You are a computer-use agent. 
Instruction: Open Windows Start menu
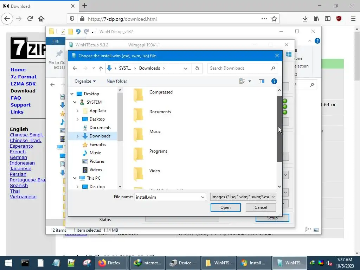[x=8, y=263]
